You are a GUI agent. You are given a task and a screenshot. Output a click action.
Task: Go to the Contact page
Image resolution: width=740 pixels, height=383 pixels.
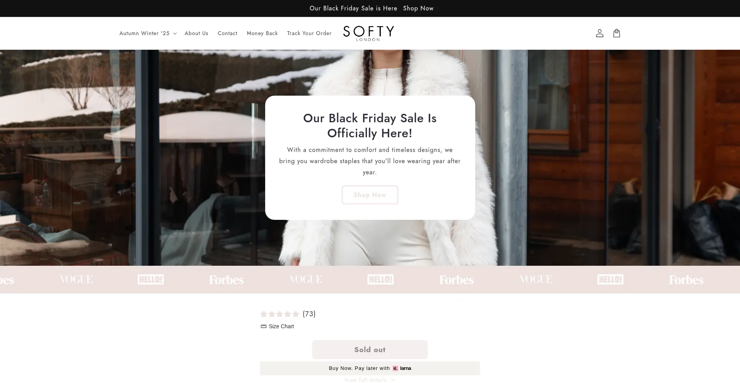pyautogui.click(x=227, y=33)
